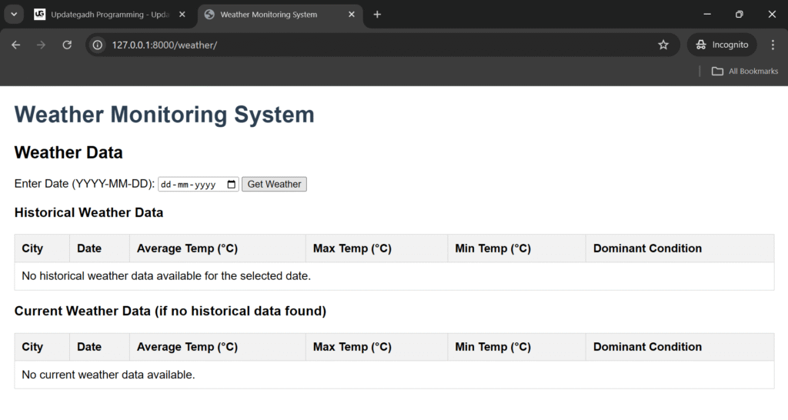
Task: Close the Updategadh Programming tab
Action: click(x=182, y=15)
